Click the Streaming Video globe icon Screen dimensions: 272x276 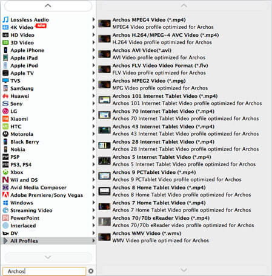[x=5, y=210]
